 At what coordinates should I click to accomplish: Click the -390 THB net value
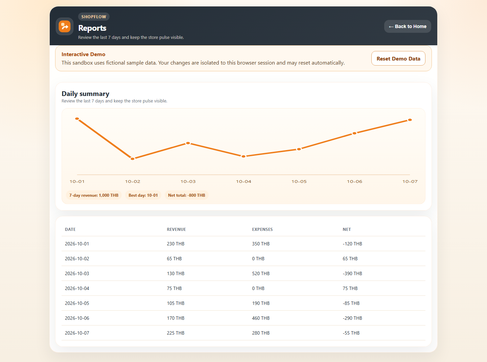pyautogui.click(x=352, y=273)
